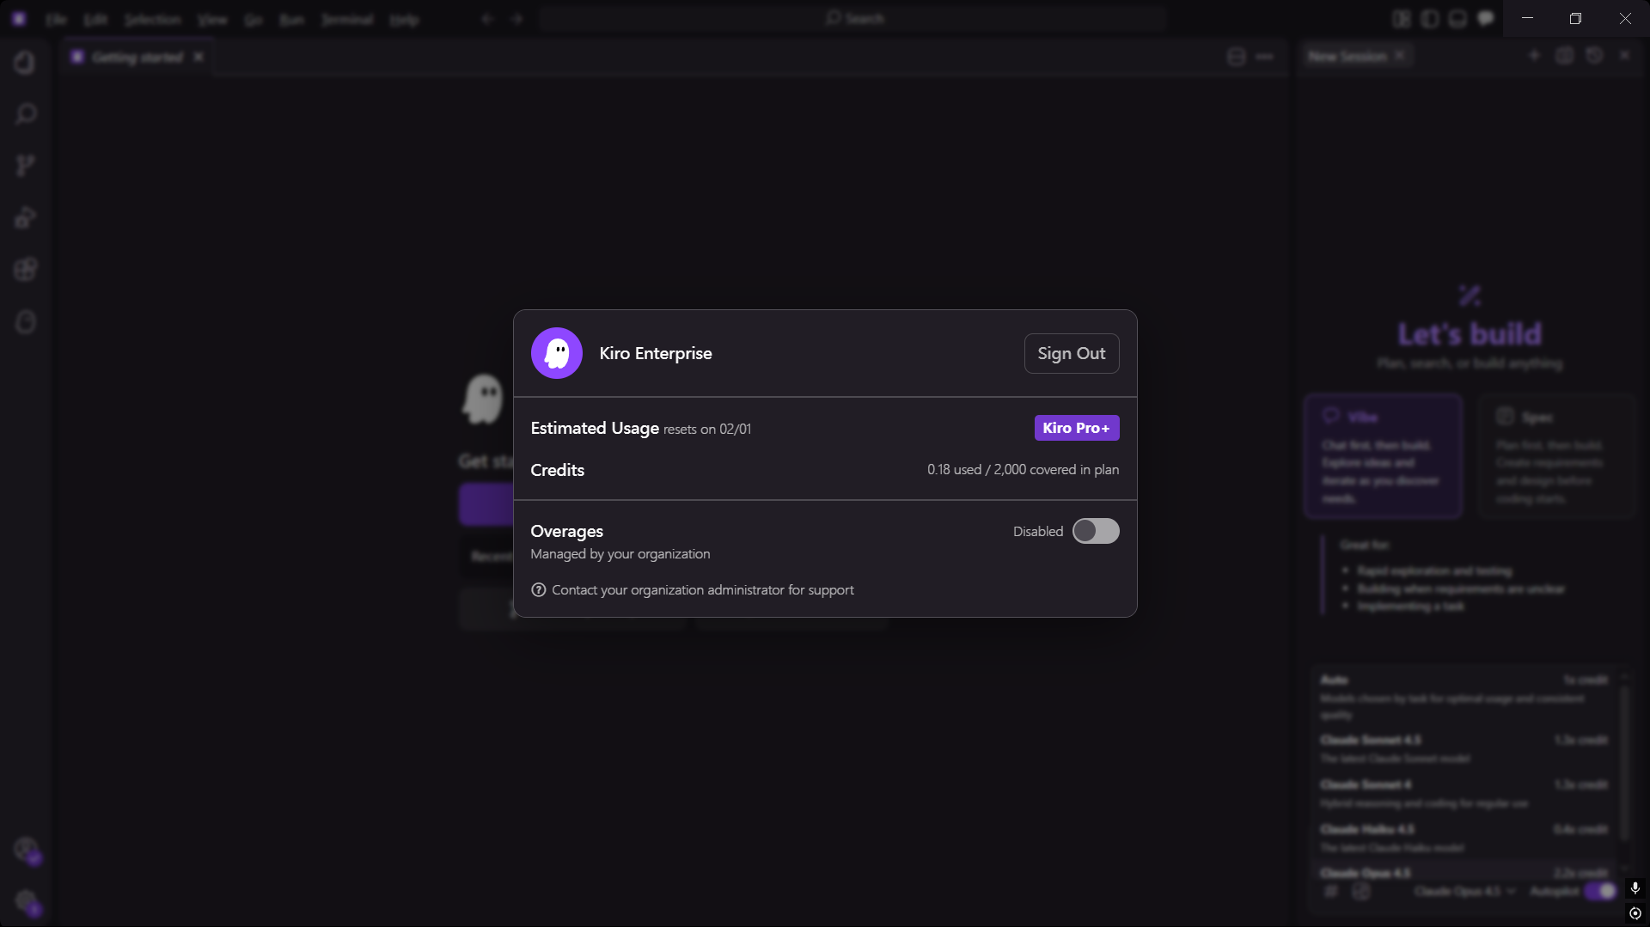Choose Claude Sonnet 4.5 from the model list
The width and height of the screenshot is (1650, 927).
[1463, 748]
